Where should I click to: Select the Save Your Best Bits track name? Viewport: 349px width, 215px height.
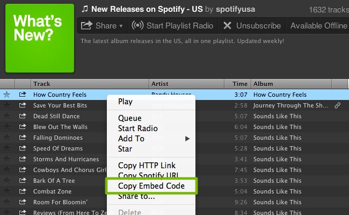click(60, 105)
